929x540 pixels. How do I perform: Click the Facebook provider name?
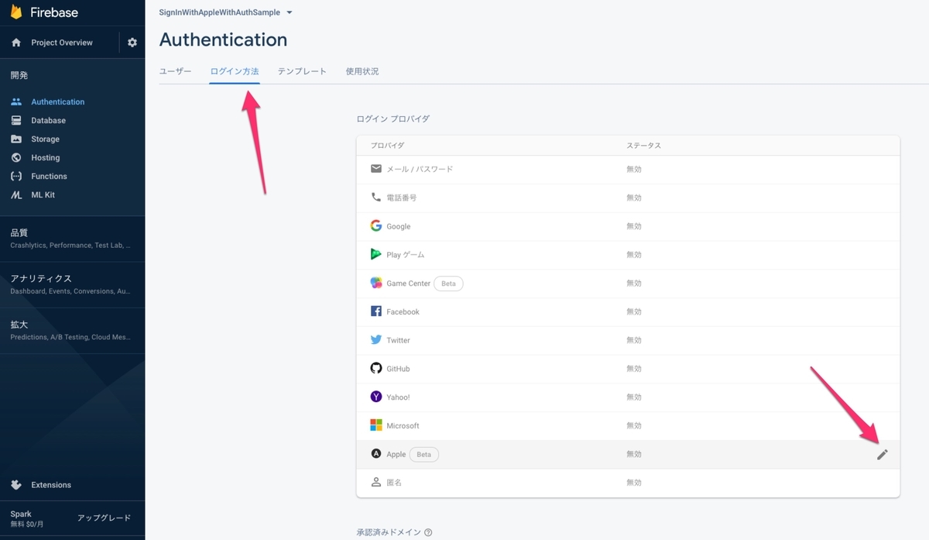point(403,311)
